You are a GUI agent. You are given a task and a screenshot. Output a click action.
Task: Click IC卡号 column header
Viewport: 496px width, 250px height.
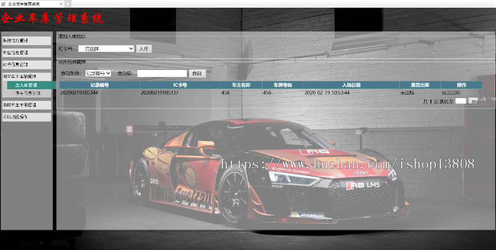pyautogui.click(x=180, y=85)
